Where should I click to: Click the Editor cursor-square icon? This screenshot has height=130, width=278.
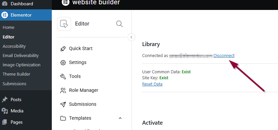point(64,24)
